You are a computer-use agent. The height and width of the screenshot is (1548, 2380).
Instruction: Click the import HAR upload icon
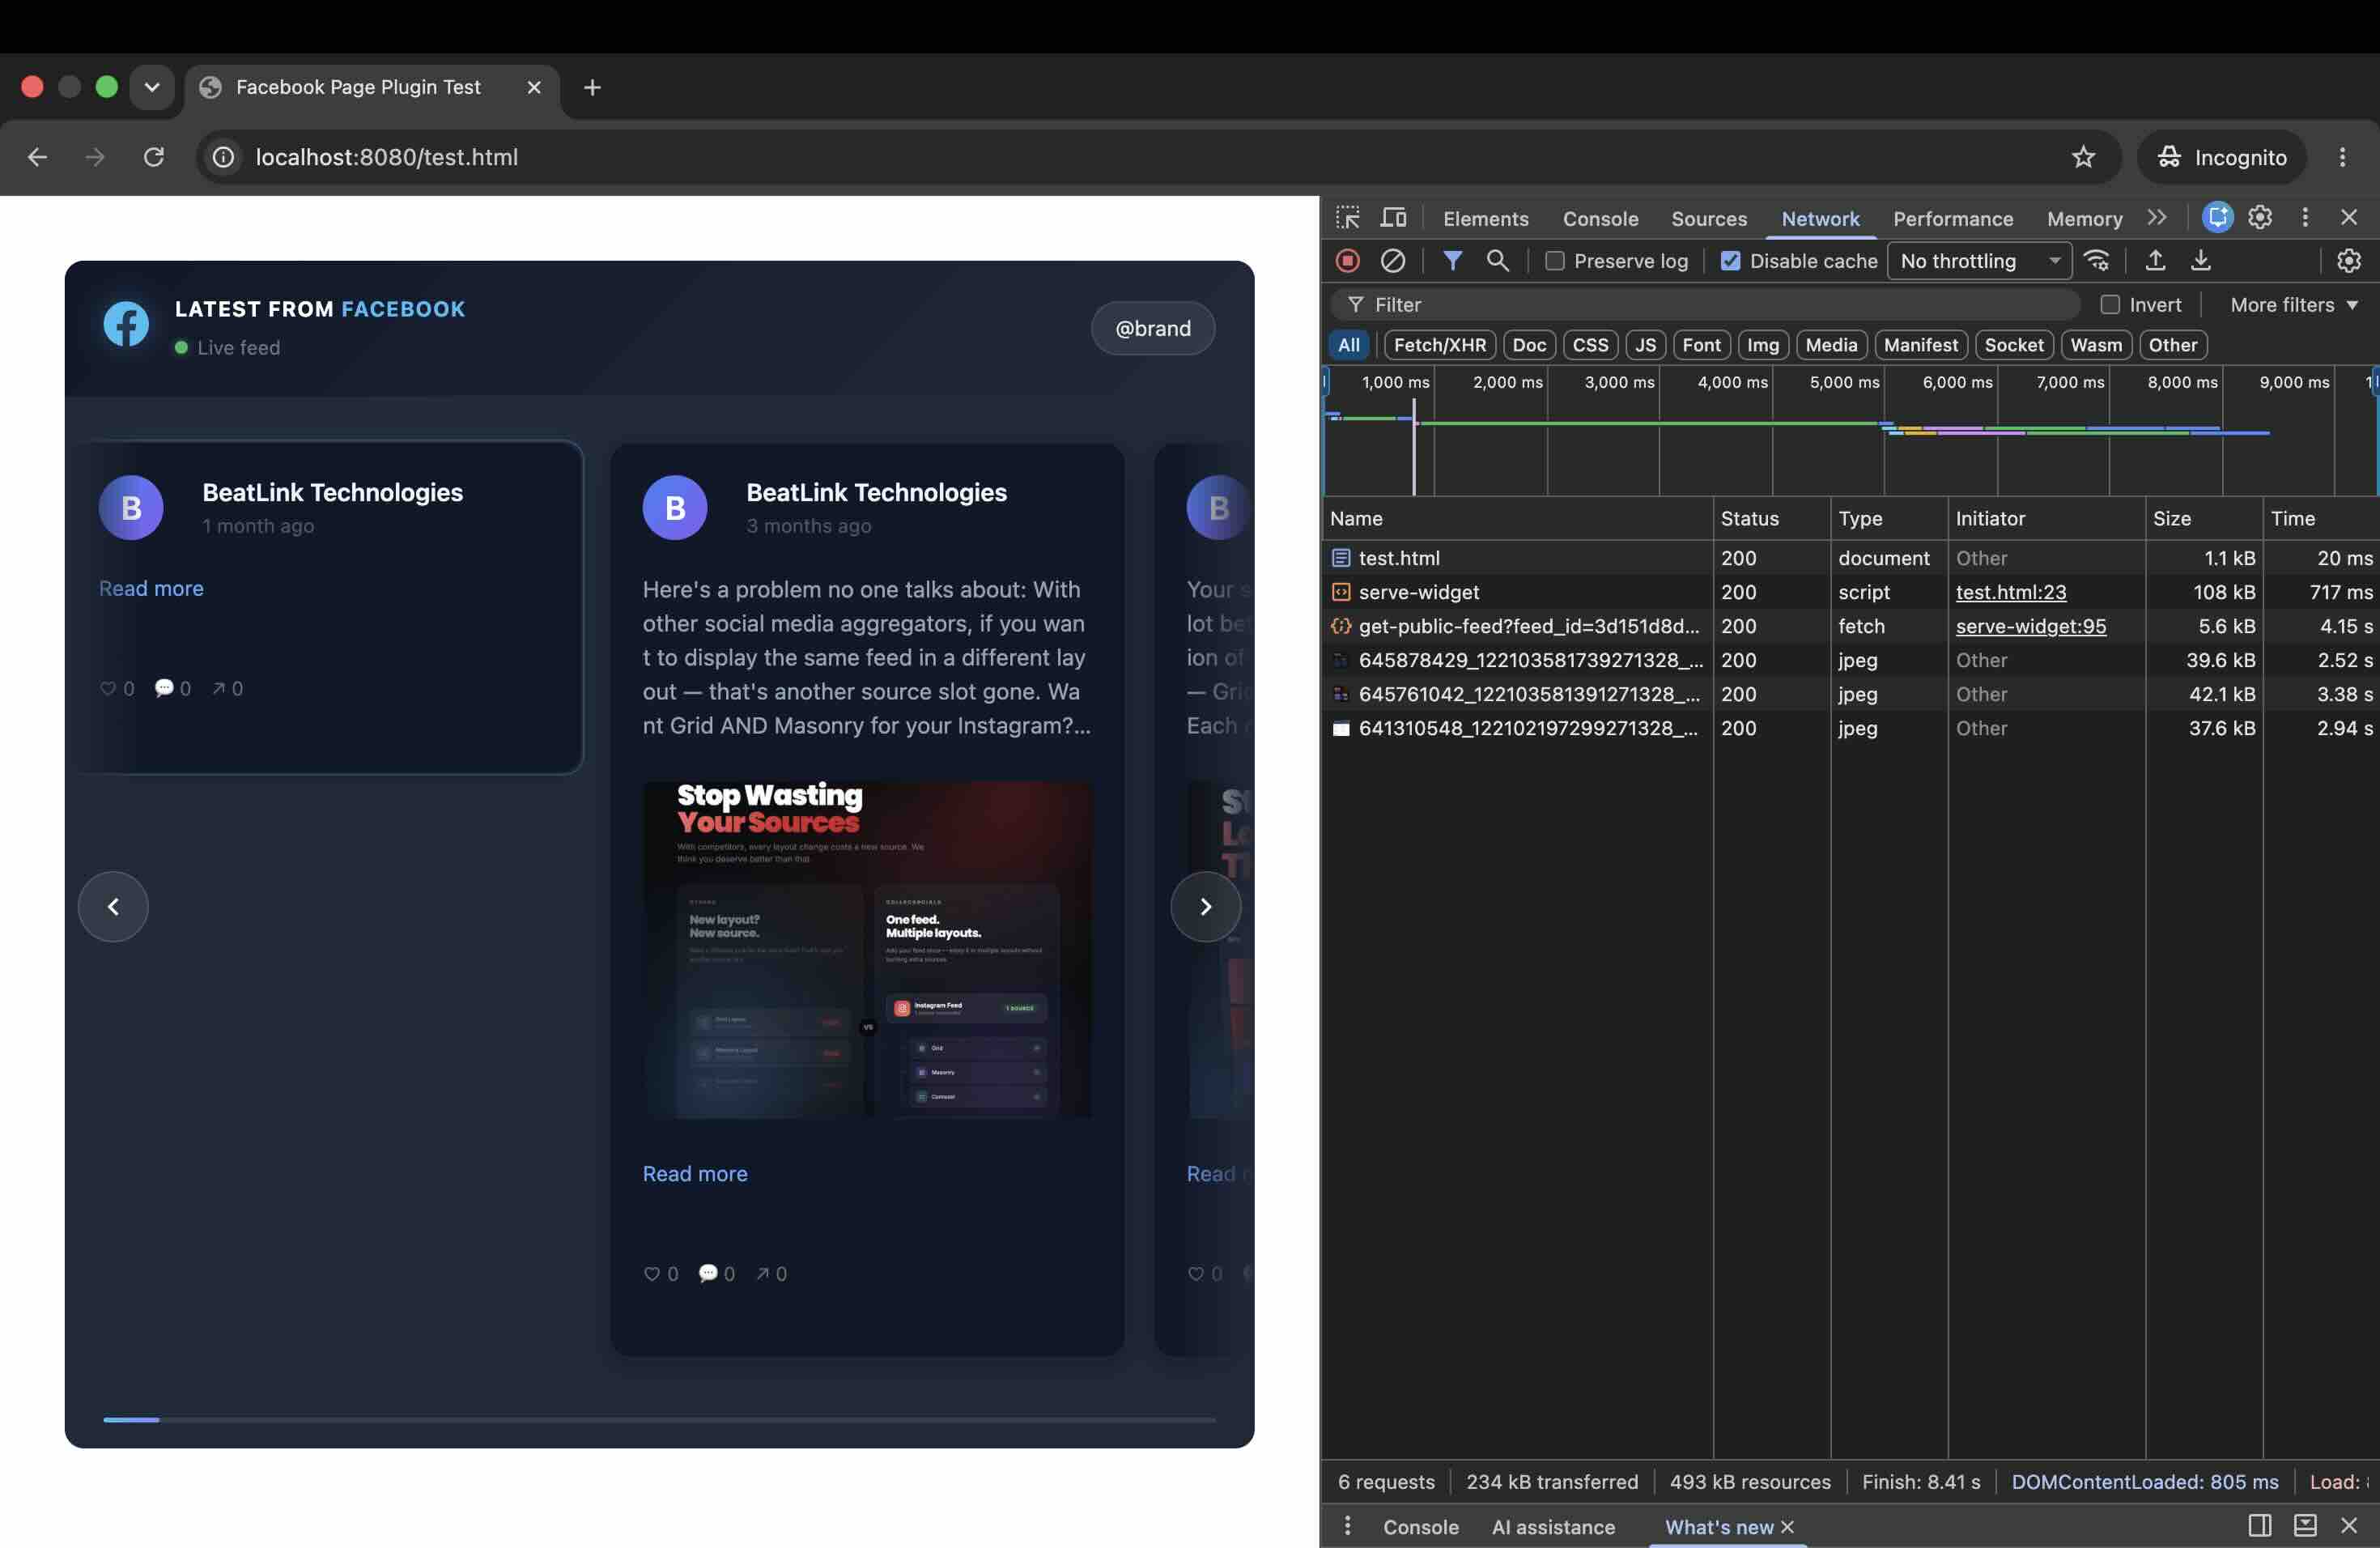[x=2155, y=261]
